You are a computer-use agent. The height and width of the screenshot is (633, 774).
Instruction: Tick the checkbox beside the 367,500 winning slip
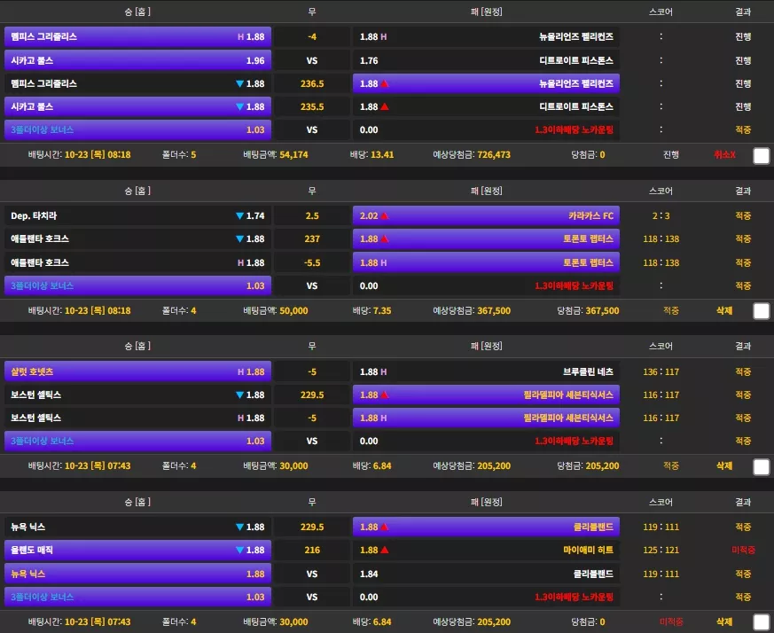[762, 311]
